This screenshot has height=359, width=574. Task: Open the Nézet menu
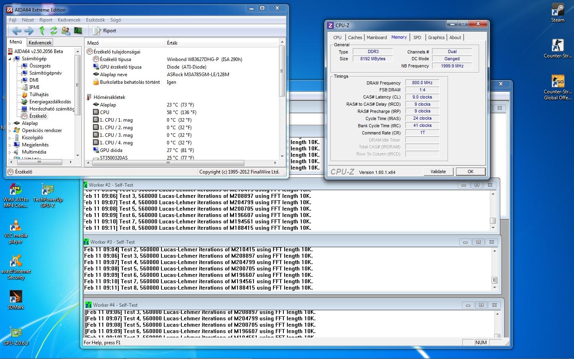point(28,20)
